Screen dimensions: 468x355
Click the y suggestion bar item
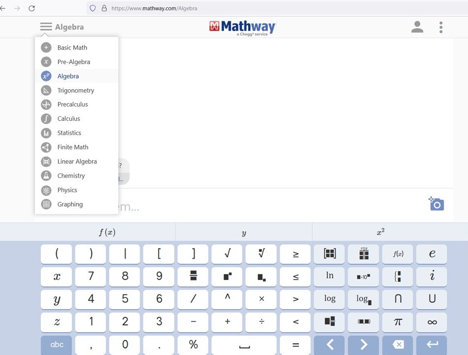[244, 232]
